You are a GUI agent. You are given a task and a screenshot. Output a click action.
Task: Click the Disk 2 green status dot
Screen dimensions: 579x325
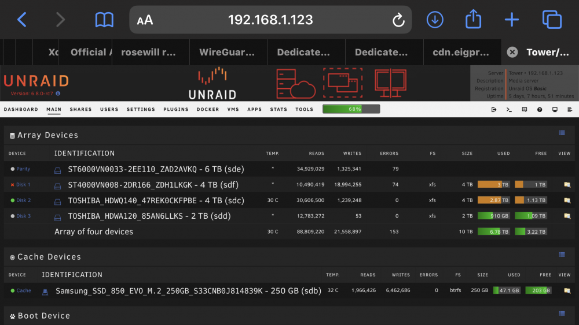pyautogui.click(x=13, y=200)
